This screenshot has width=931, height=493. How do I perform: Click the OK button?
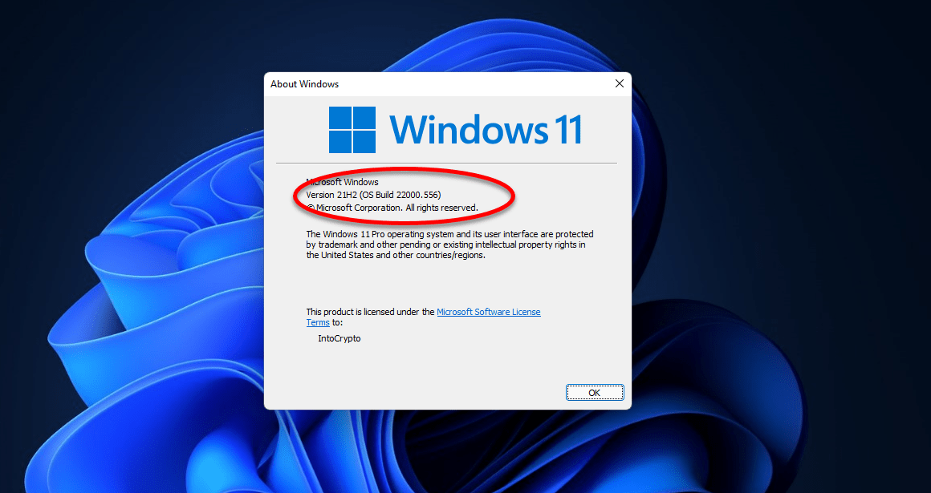pos(595,393)
